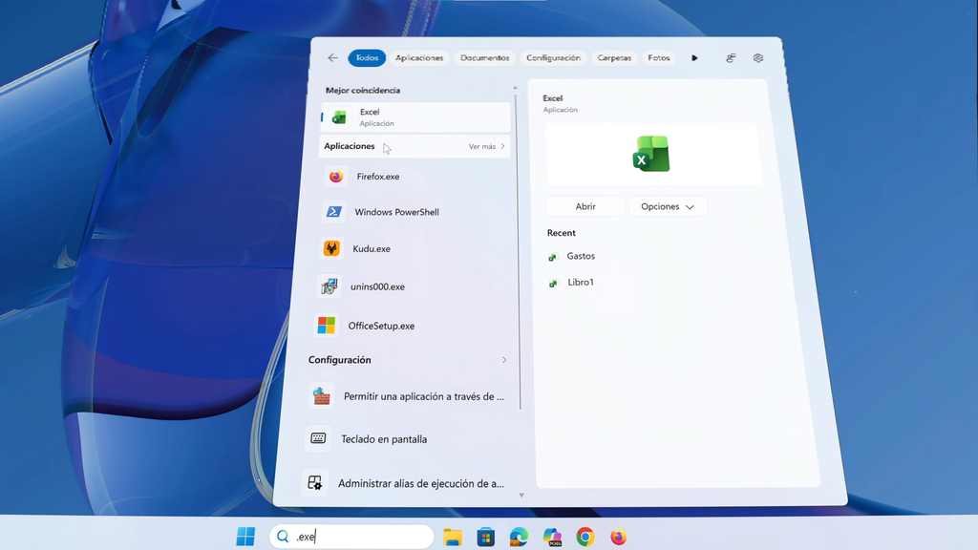Image resolution: width=978 pixels, height=550 pixels.
Task: Launch Microsoft Edge from the taskbar
Action: click(x=519, y=537)
